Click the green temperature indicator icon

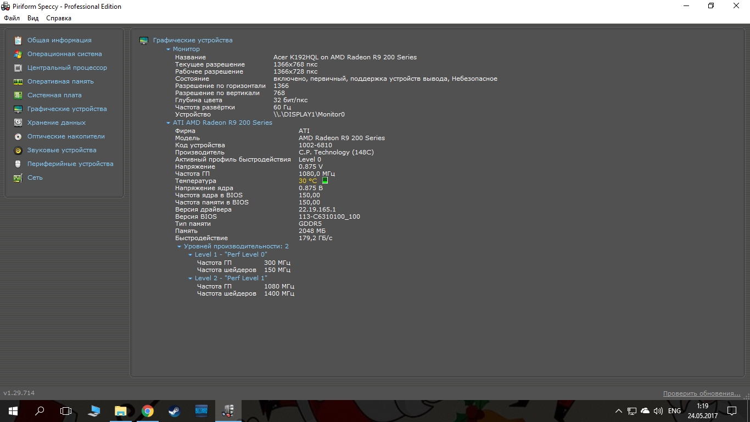(324, 181)
